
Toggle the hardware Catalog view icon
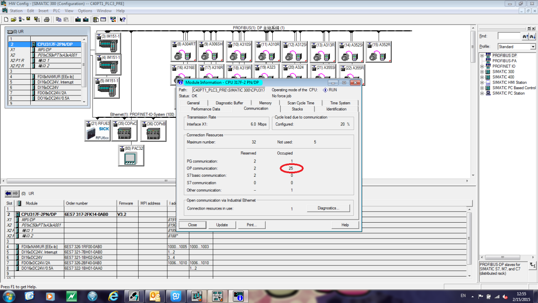tap(96, 19)
